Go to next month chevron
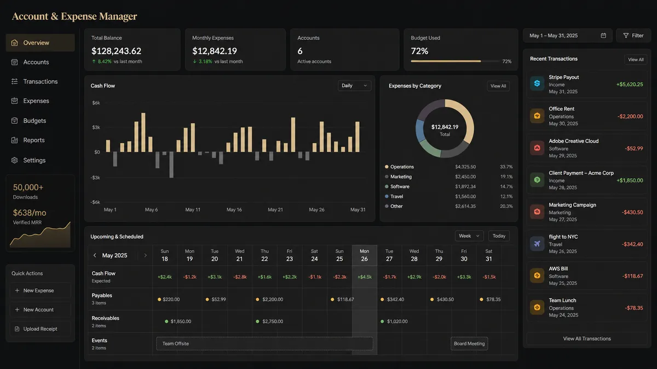 [x=145, y=255]
